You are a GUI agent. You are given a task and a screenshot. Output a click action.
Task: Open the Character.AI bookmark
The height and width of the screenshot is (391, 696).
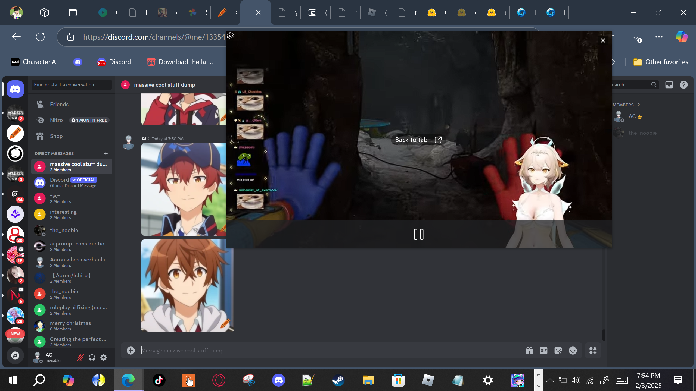34,62
